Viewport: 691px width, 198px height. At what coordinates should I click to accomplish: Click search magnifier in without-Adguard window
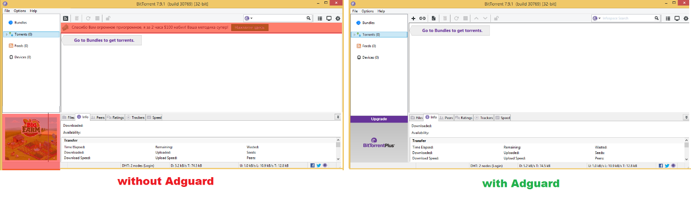(309, 19)
